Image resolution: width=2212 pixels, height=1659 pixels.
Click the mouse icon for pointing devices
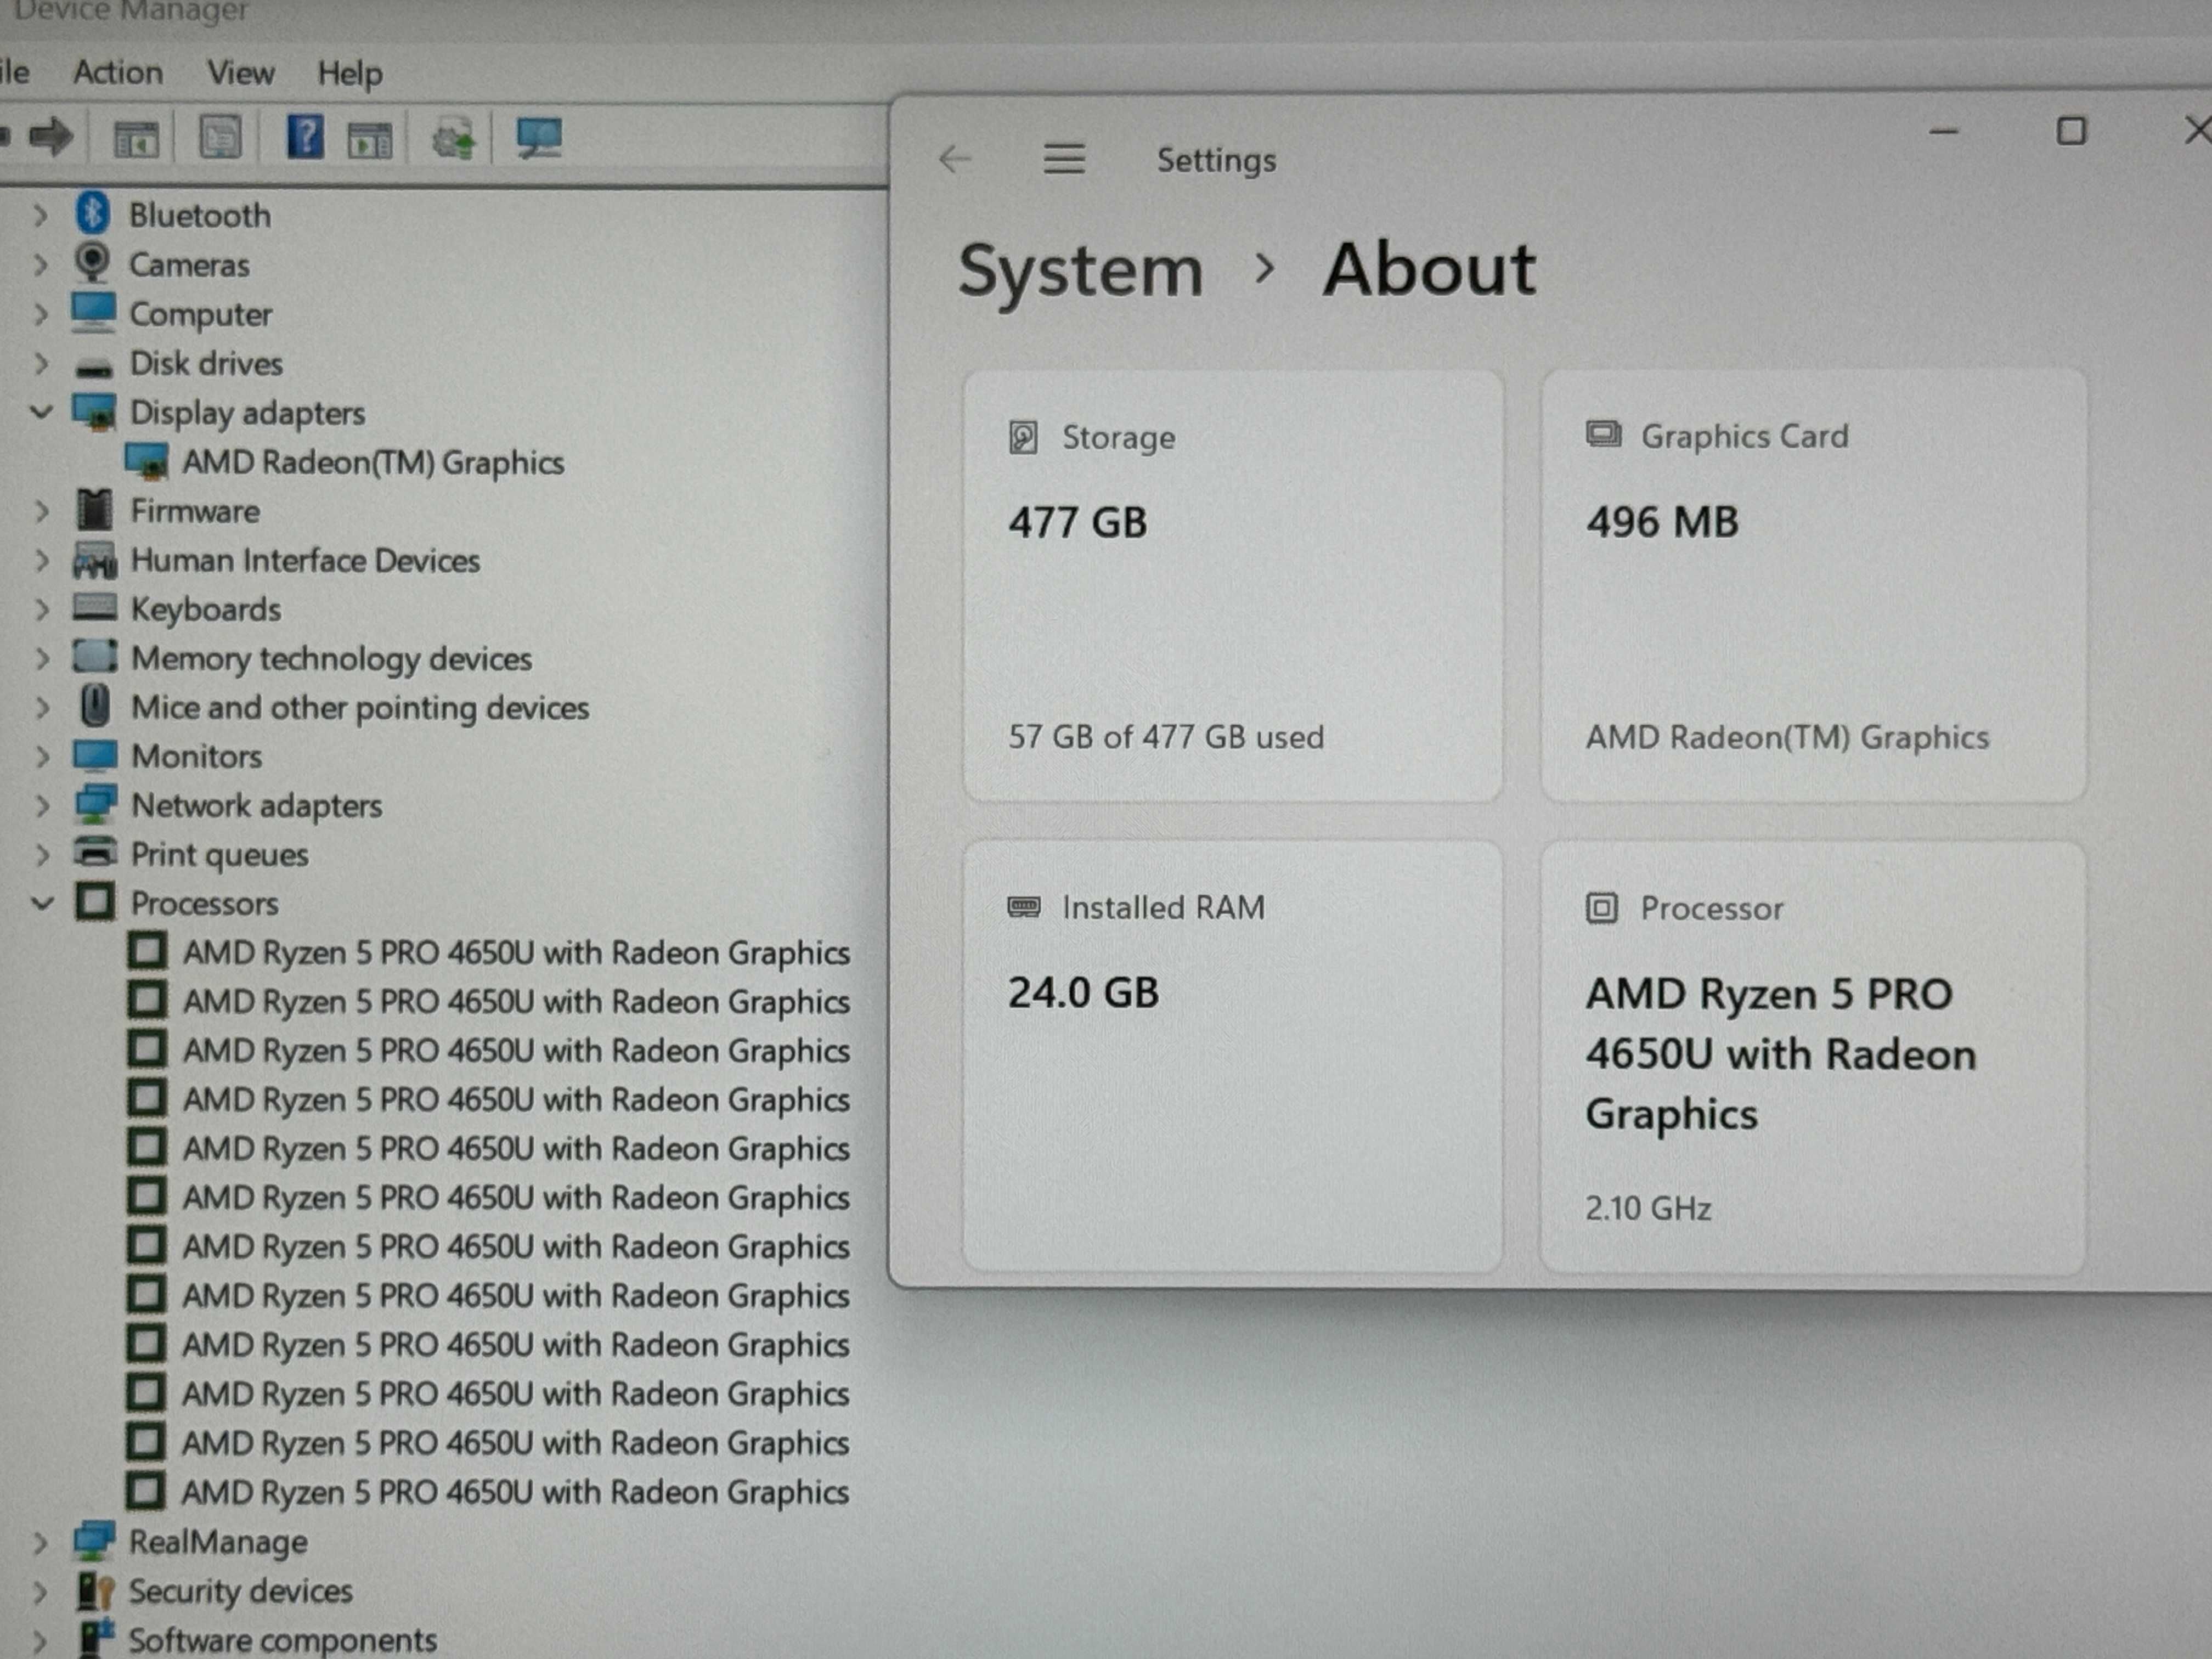tap(95, 706)
